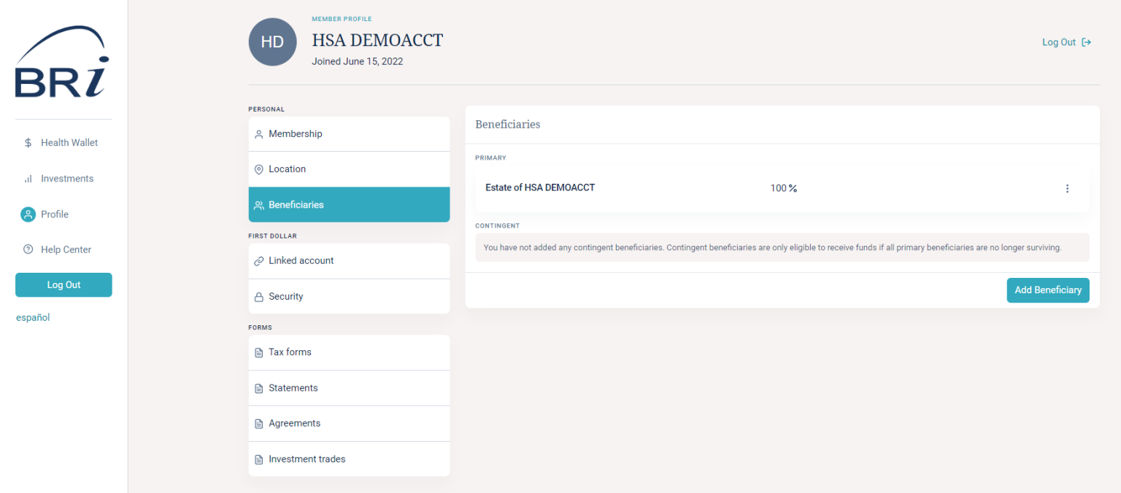Click the Profile person icon in sidebar
This screenshot has width=1121, height=493.
pos(28,214)
